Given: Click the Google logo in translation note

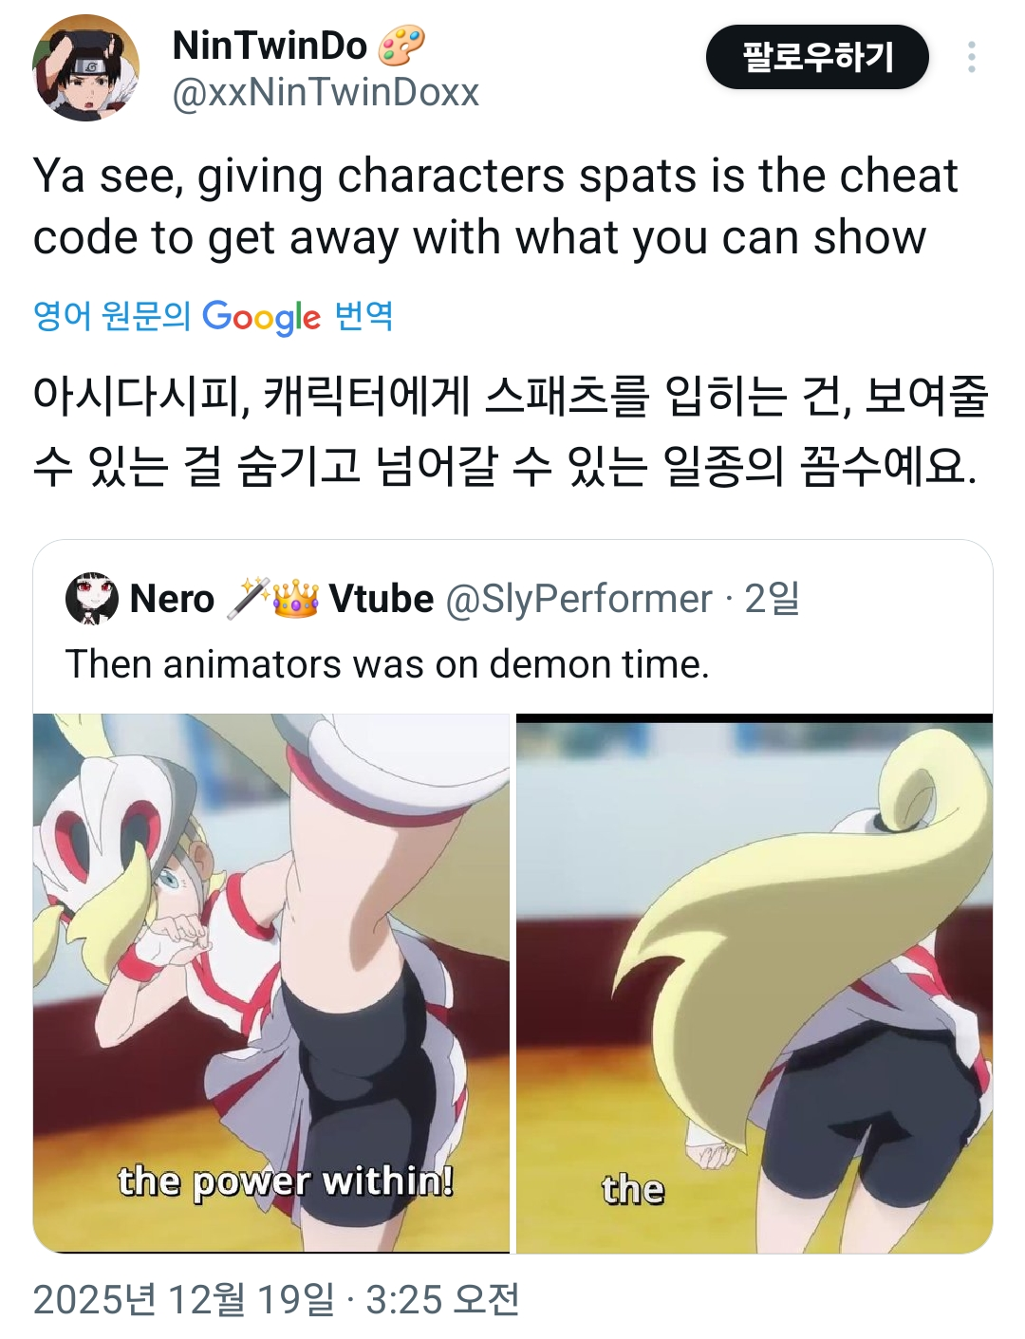Looking at the screenshot, I should [x=261, y=317].
